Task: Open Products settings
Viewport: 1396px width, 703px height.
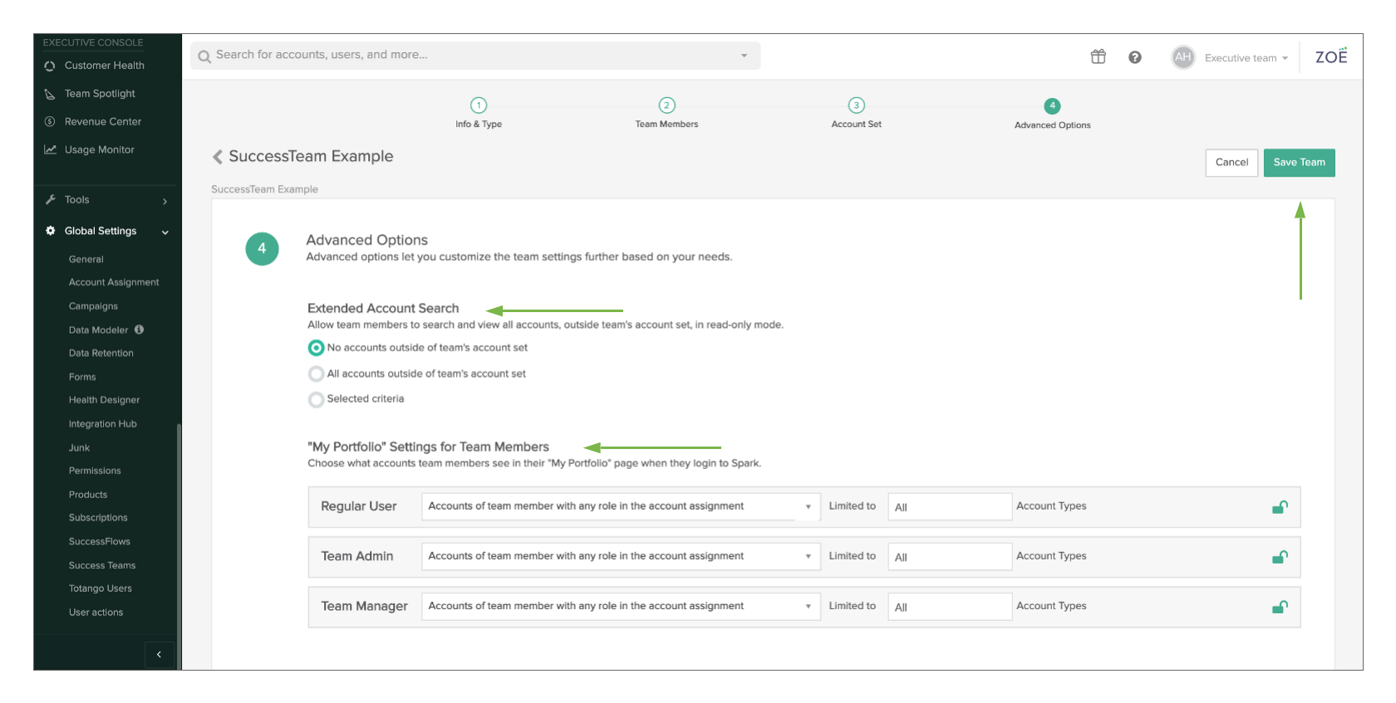Action: (88, 495)
